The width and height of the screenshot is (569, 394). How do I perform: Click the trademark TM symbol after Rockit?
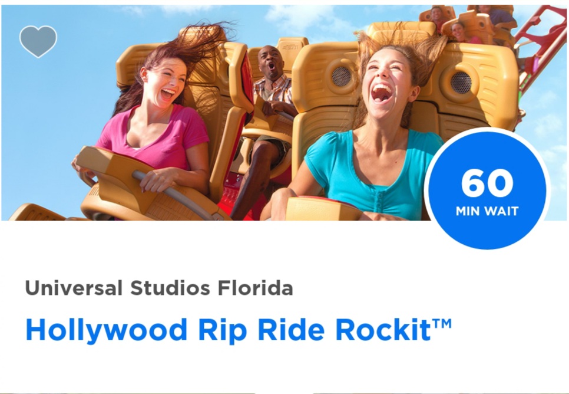442,323
